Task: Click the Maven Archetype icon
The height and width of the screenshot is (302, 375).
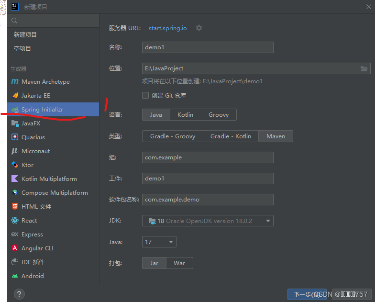Action: click(x=15, y=81)
